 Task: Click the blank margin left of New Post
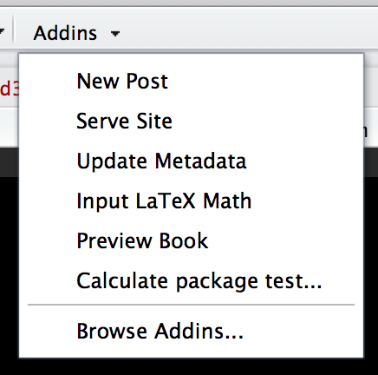coord(48,81)
